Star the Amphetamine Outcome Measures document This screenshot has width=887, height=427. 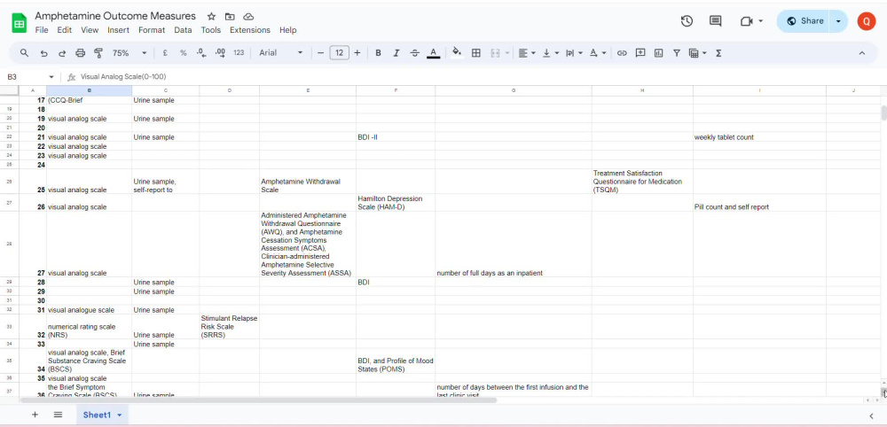[212, 16]
